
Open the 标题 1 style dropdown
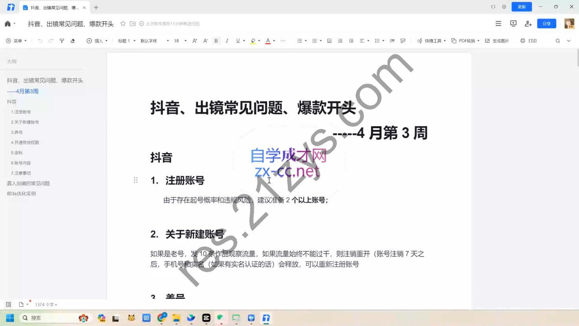(x=127, y=41)
